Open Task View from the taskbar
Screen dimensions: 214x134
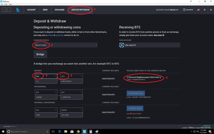click(53, 132)
